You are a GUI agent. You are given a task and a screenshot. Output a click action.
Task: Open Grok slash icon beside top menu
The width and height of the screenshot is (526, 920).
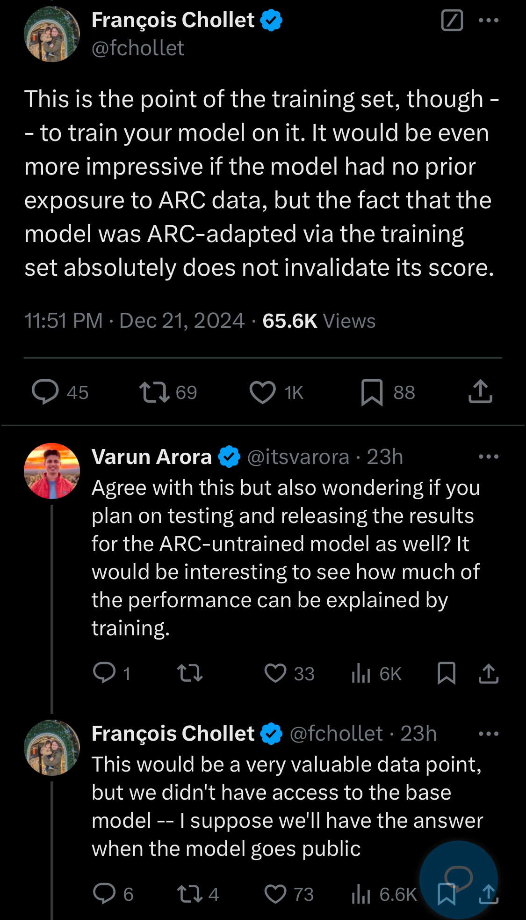(452, 21)
